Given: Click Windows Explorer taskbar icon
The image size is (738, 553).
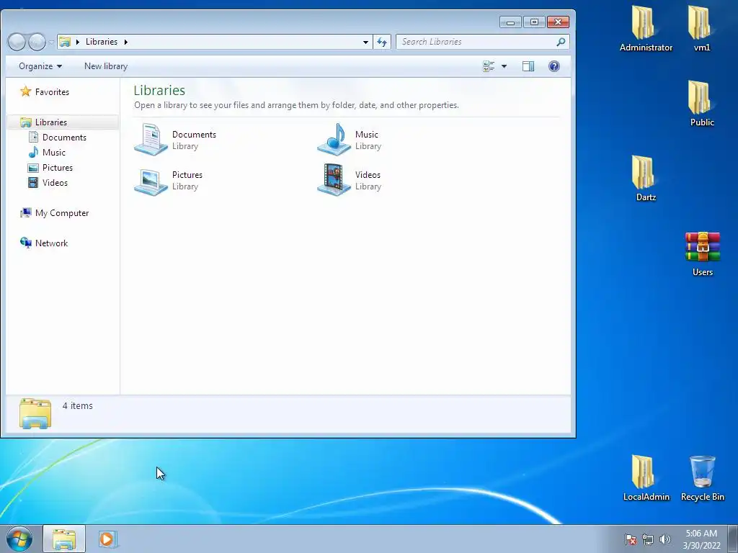Looking at the screenshot, I should coord(64,539).
